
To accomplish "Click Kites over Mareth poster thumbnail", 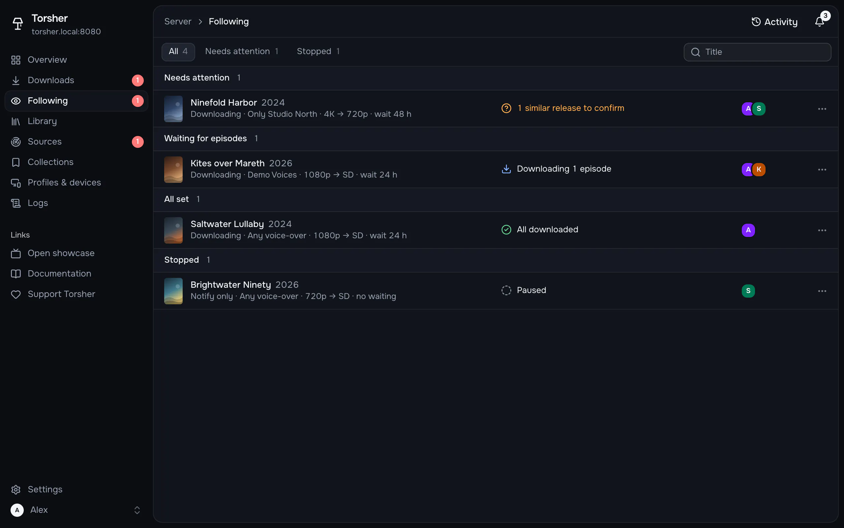I will click(x=173, y=169).
